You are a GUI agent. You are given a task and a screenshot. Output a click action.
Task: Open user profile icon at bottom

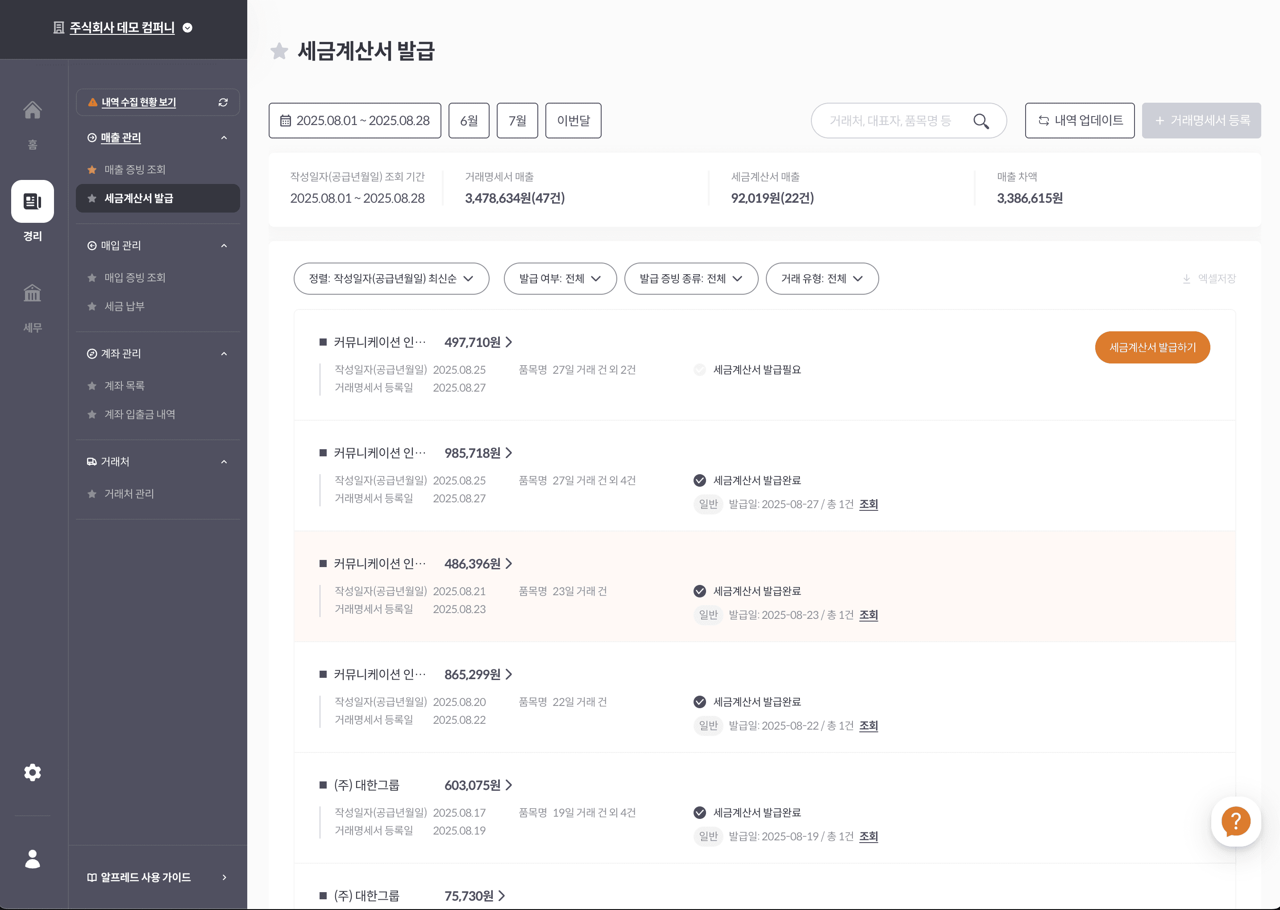point(33,859)
